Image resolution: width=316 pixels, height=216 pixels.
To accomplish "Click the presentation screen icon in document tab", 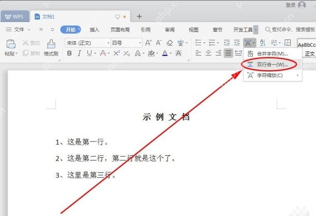I will click(118, 17).
